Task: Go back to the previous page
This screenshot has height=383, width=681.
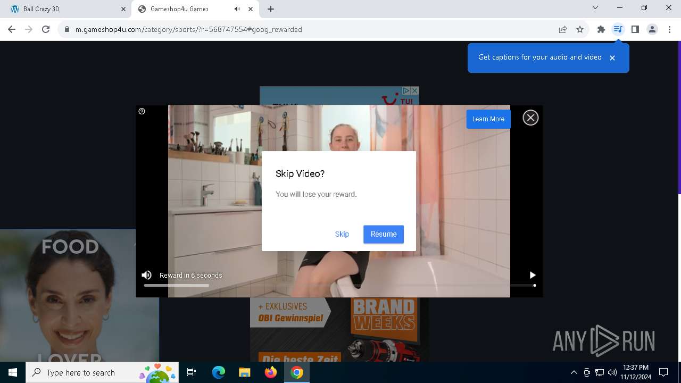Action: point(12,30)
